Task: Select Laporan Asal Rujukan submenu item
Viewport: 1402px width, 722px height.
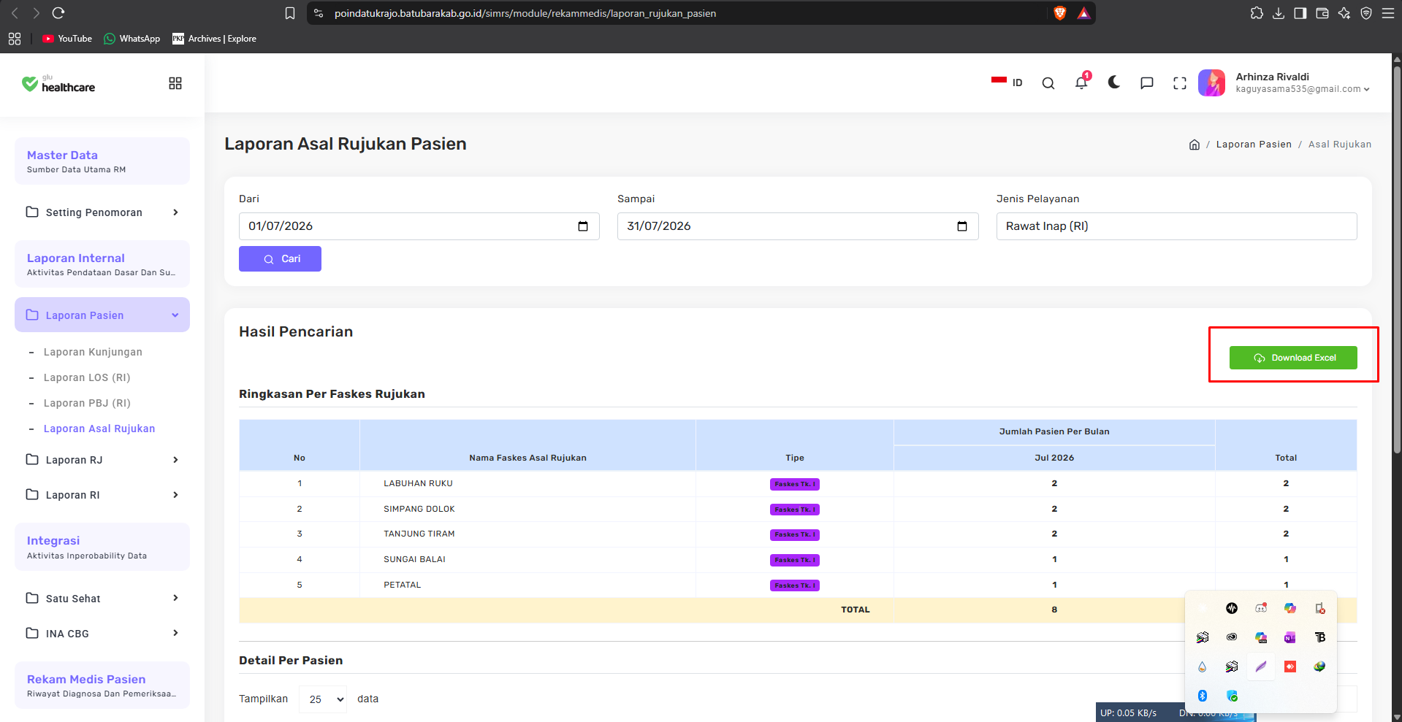Action: [x=99, y=429]
